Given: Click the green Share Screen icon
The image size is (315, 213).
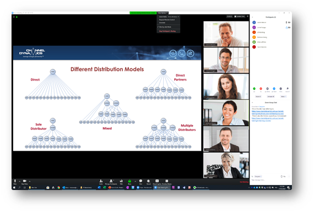Looking at the screenshot, I should tap(130, 182).
